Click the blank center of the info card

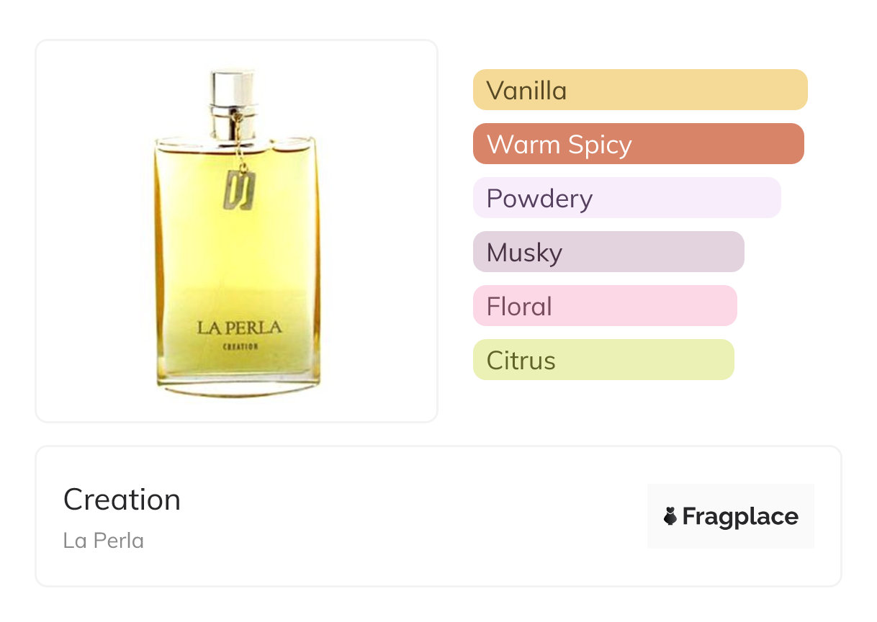tap(403, 517)
